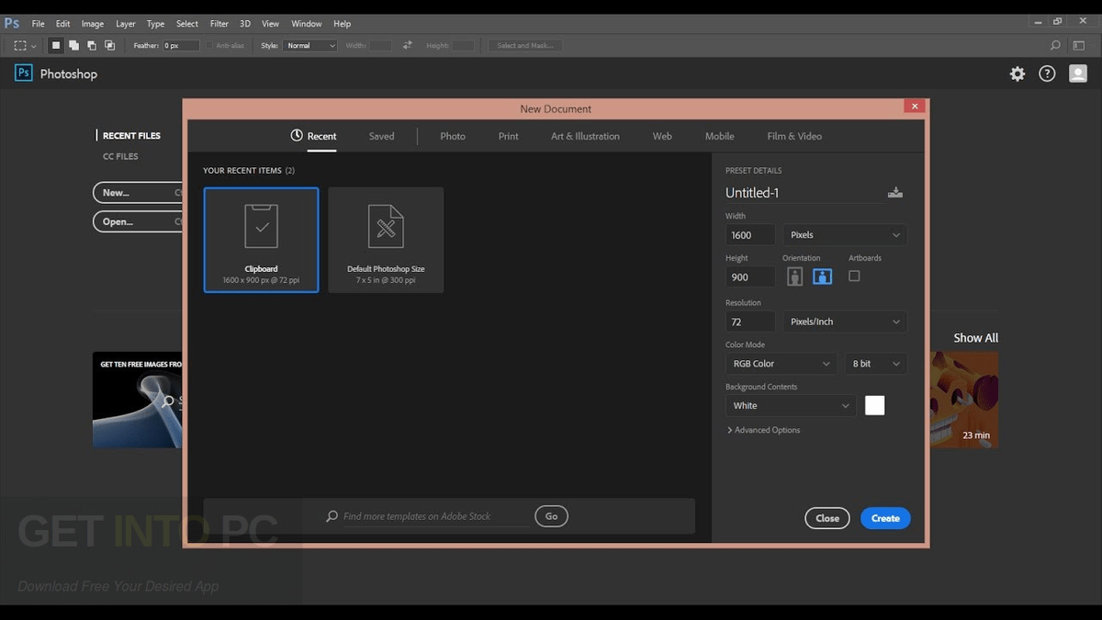
Task: Select the Default Photoshop Size preset thumbnail
Action: coord(386,240)
